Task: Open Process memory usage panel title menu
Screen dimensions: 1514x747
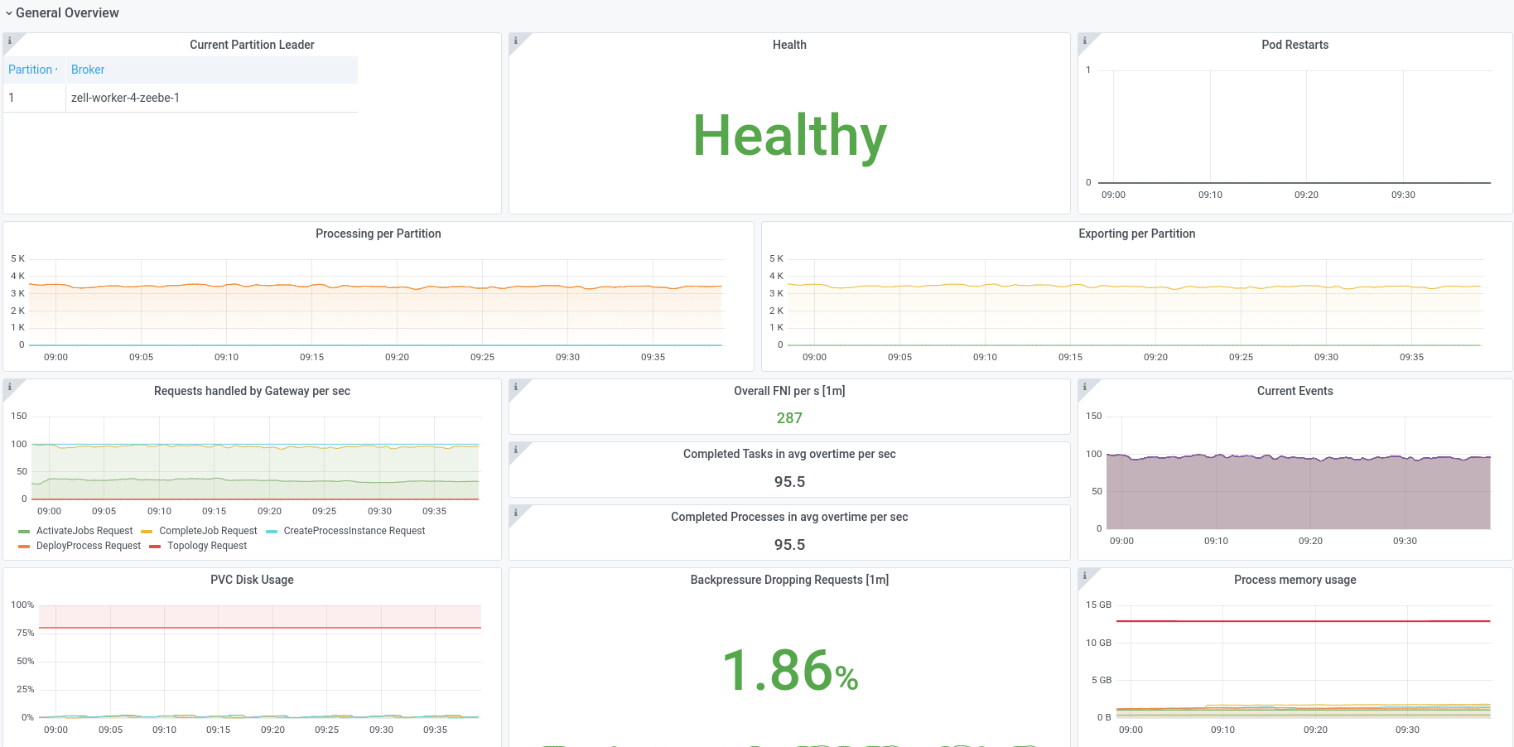Action: [1295, 580]
